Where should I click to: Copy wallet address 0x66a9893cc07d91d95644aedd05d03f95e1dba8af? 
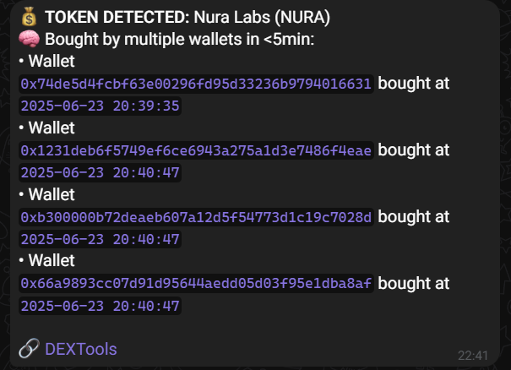[x=196, y=283]
